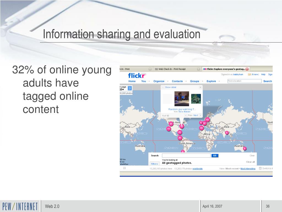The image size is (282, 212).
Task: Switch to the Flickr Explore geotag tab
Action: tap(226, 69)
